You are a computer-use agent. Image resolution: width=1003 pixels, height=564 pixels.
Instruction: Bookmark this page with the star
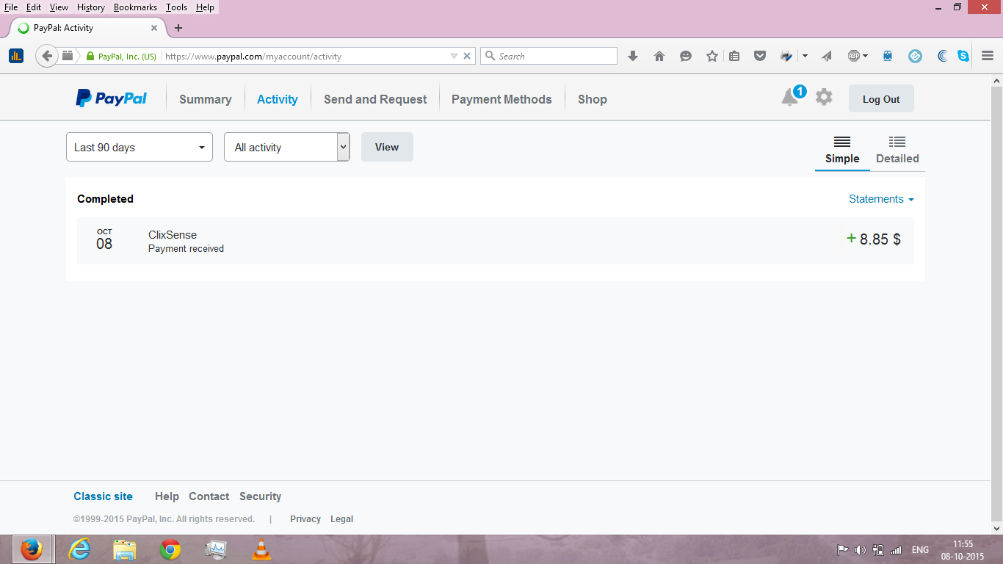point(712,56)
